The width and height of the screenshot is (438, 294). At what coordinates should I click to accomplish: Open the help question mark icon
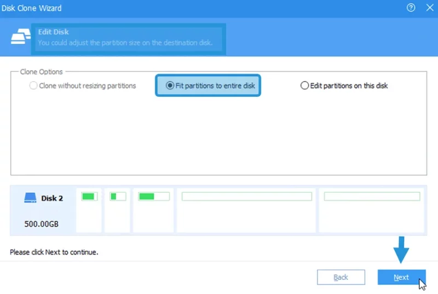[x=411, y=8]
